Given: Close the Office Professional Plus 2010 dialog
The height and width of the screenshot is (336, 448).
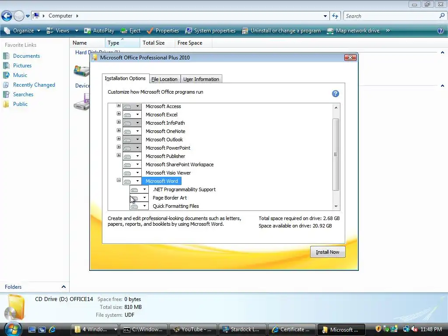Looking at the screenshot, I should [x=350, y=57].
